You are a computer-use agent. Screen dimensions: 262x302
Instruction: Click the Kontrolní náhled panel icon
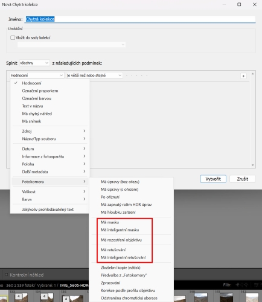tap(7, 274)
